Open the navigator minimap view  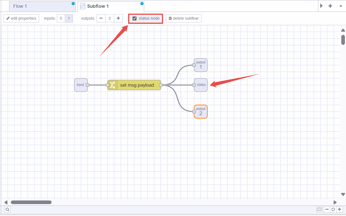[319, 210]
